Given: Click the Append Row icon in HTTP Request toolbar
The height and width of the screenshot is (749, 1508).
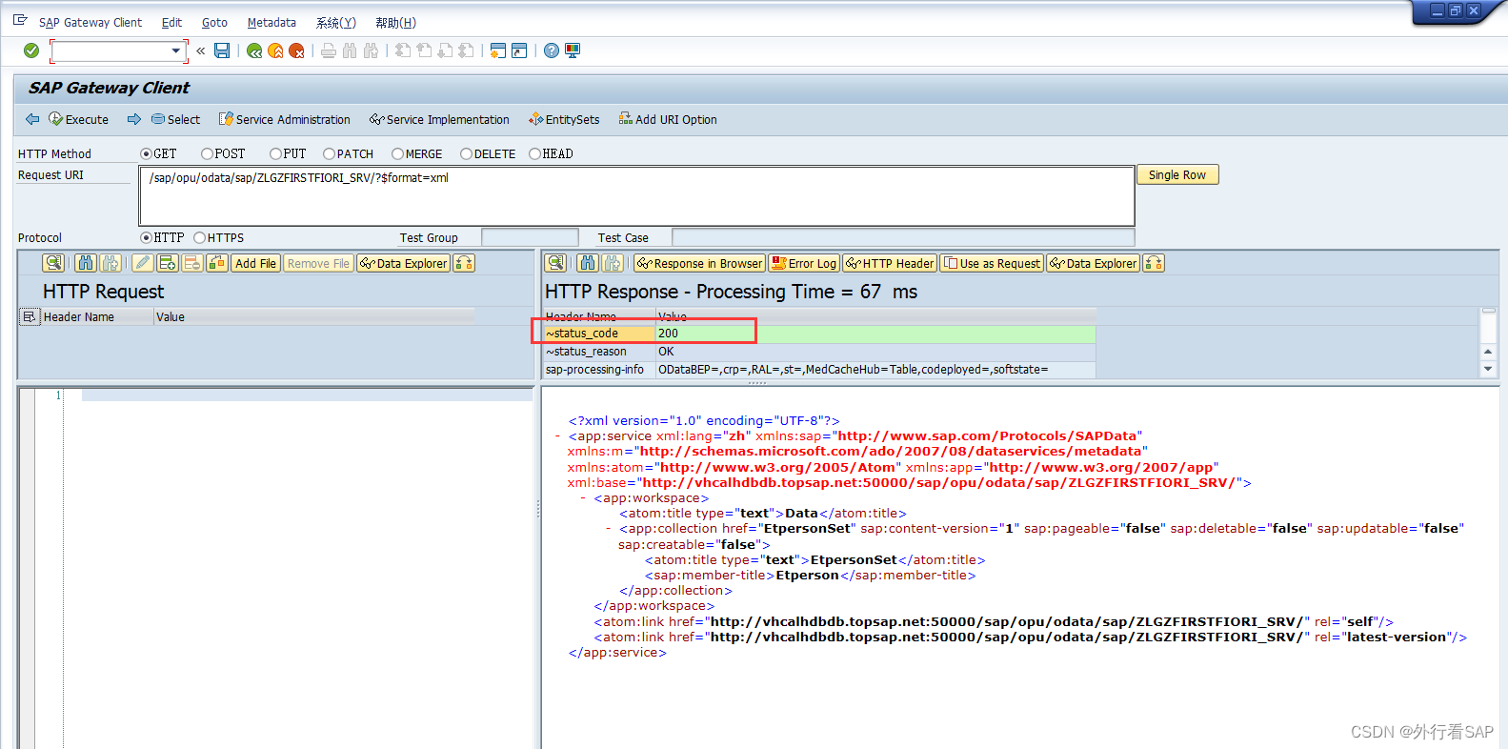Looking at the screenshot, I should [168, 263].
